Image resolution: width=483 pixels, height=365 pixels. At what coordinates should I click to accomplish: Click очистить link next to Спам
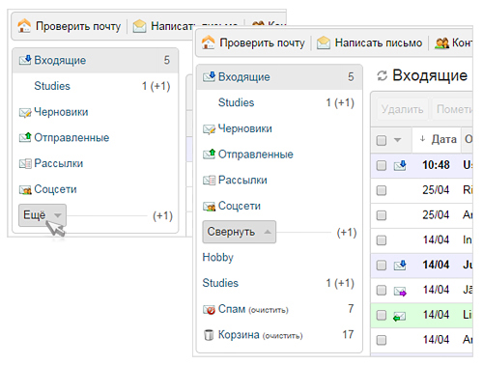[x=269, y=310]
